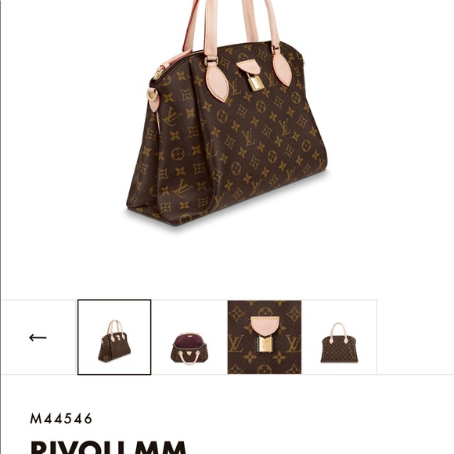Click the product code M44546
The height and width of the screenshot is (454, 454).
click(61, 419)
